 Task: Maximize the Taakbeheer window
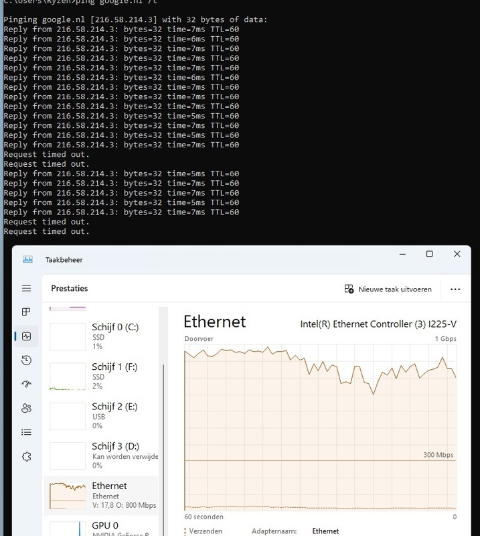tap(429, 254)
